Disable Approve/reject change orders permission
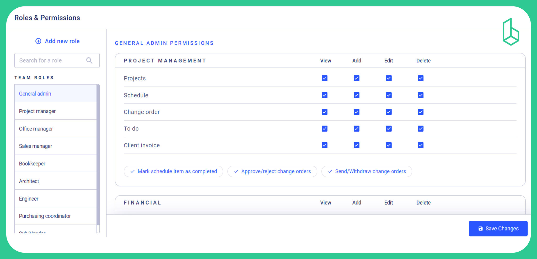 (272, 171)
